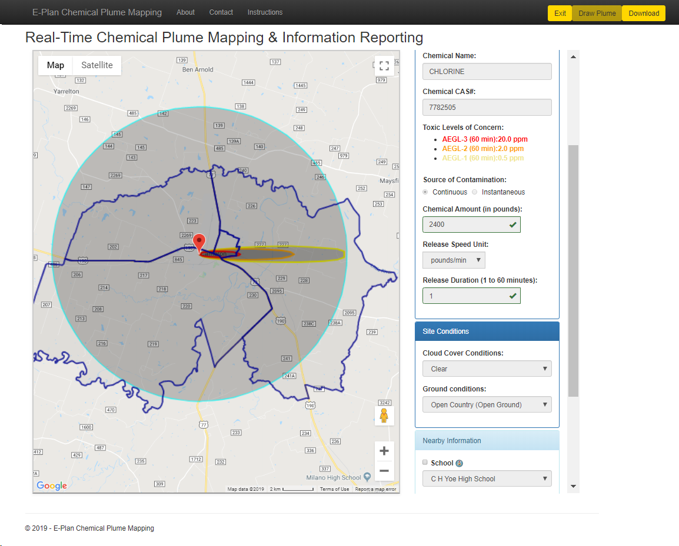Viewport: 679px width, 546px height.
Task: Click the red map location pin
Action: coord(199,242)
